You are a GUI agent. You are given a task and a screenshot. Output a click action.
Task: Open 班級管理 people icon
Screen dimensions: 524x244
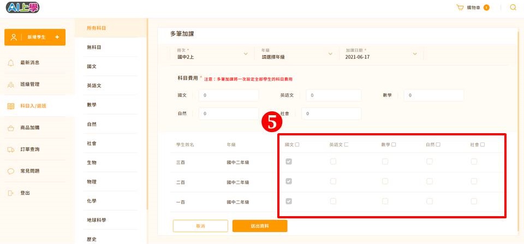click(x=11, y=85)
